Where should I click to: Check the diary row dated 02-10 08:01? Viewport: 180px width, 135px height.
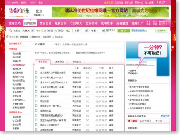pyautogui.click(x=36, y=73)
